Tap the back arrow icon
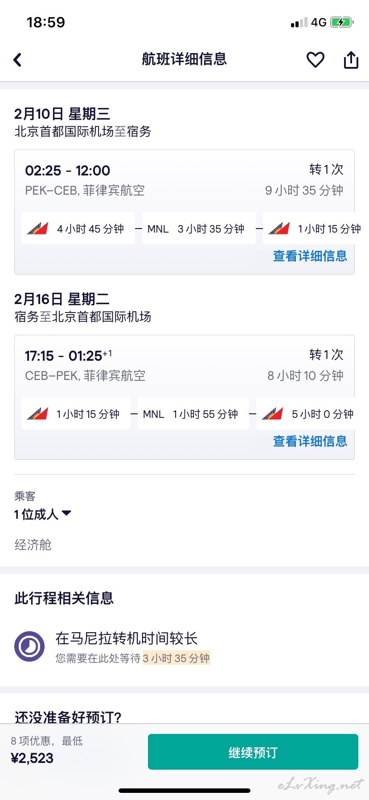This screenshot has height=800, width=369. point(17,60)
